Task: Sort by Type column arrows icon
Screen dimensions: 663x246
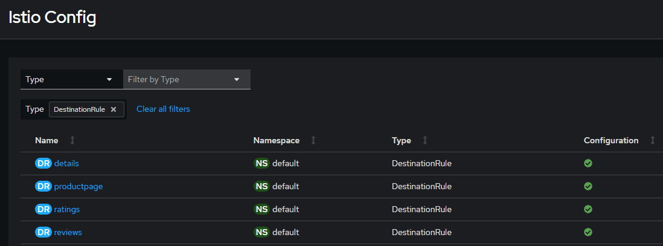Action: [425, 140]
